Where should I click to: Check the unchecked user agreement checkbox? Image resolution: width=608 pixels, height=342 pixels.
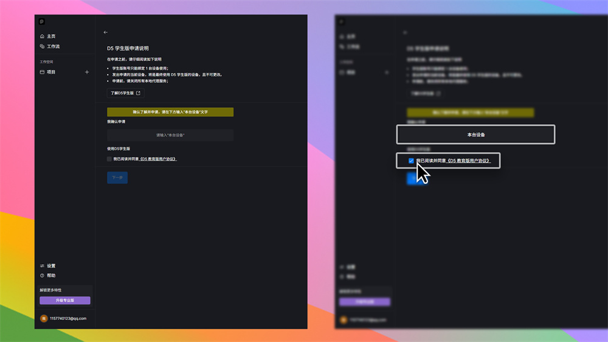point(109,159)
